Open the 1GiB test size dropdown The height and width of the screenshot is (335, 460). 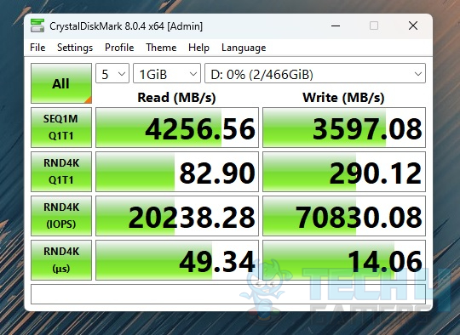(x=167, y=73)
